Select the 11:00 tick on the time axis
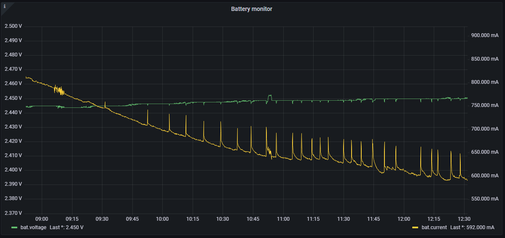Viewport: 505px width, 238px height. tap(283, 219)
